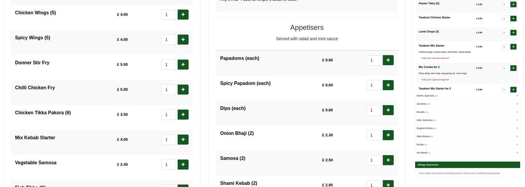Add Vegetable Samosa with its plus button

click(183, 165)
